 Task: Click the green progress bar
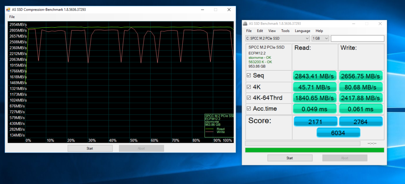[314, 150]
